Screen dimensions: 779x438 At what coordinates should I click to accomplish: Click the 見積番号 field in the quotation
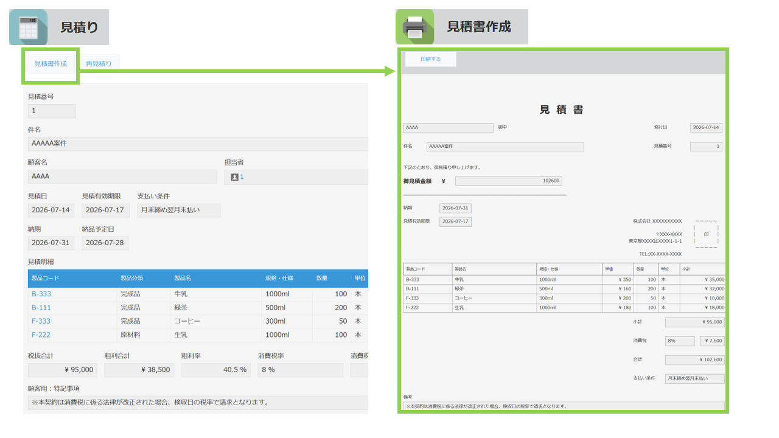[x=707, y=147]
